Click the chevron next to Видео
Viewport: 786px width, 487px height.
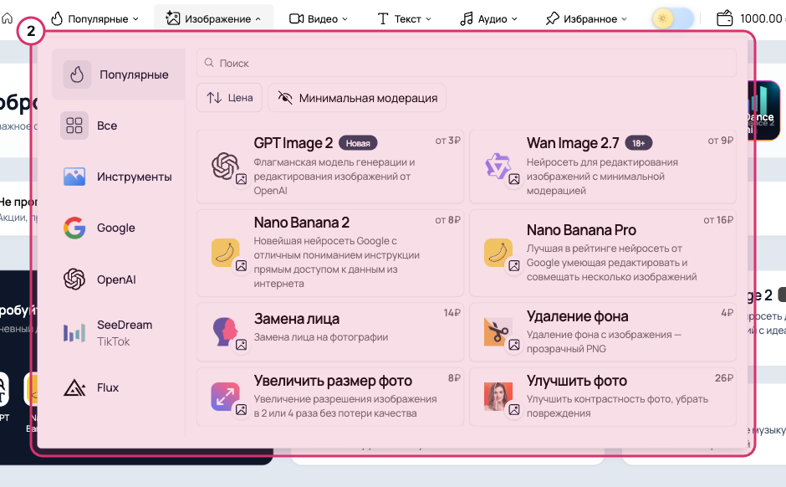[345, 19]
